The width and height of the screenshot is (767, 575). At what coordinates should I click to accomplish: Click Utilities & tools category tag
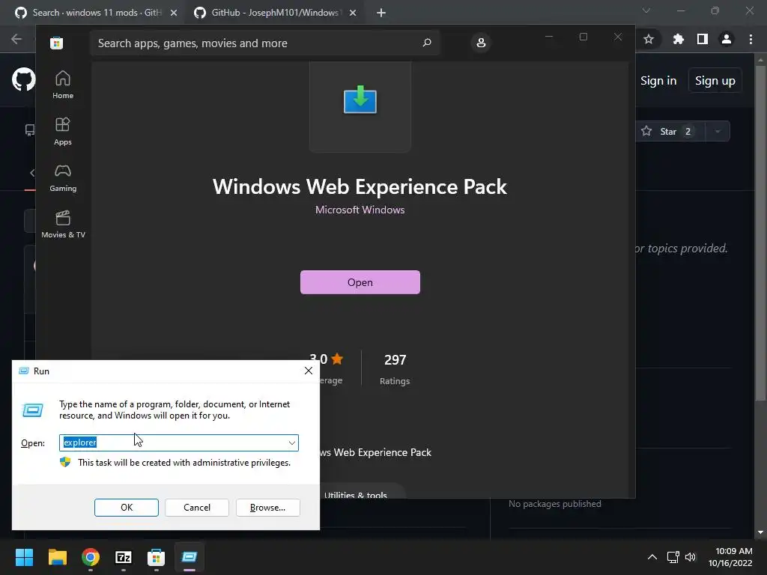coord(356,495)
